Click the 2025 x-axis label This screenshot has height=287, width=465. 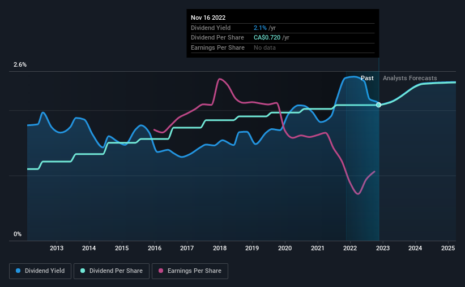(448, 248)
